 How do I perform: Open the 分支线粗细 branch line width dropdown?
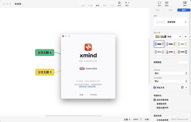[x=171, y=81]
